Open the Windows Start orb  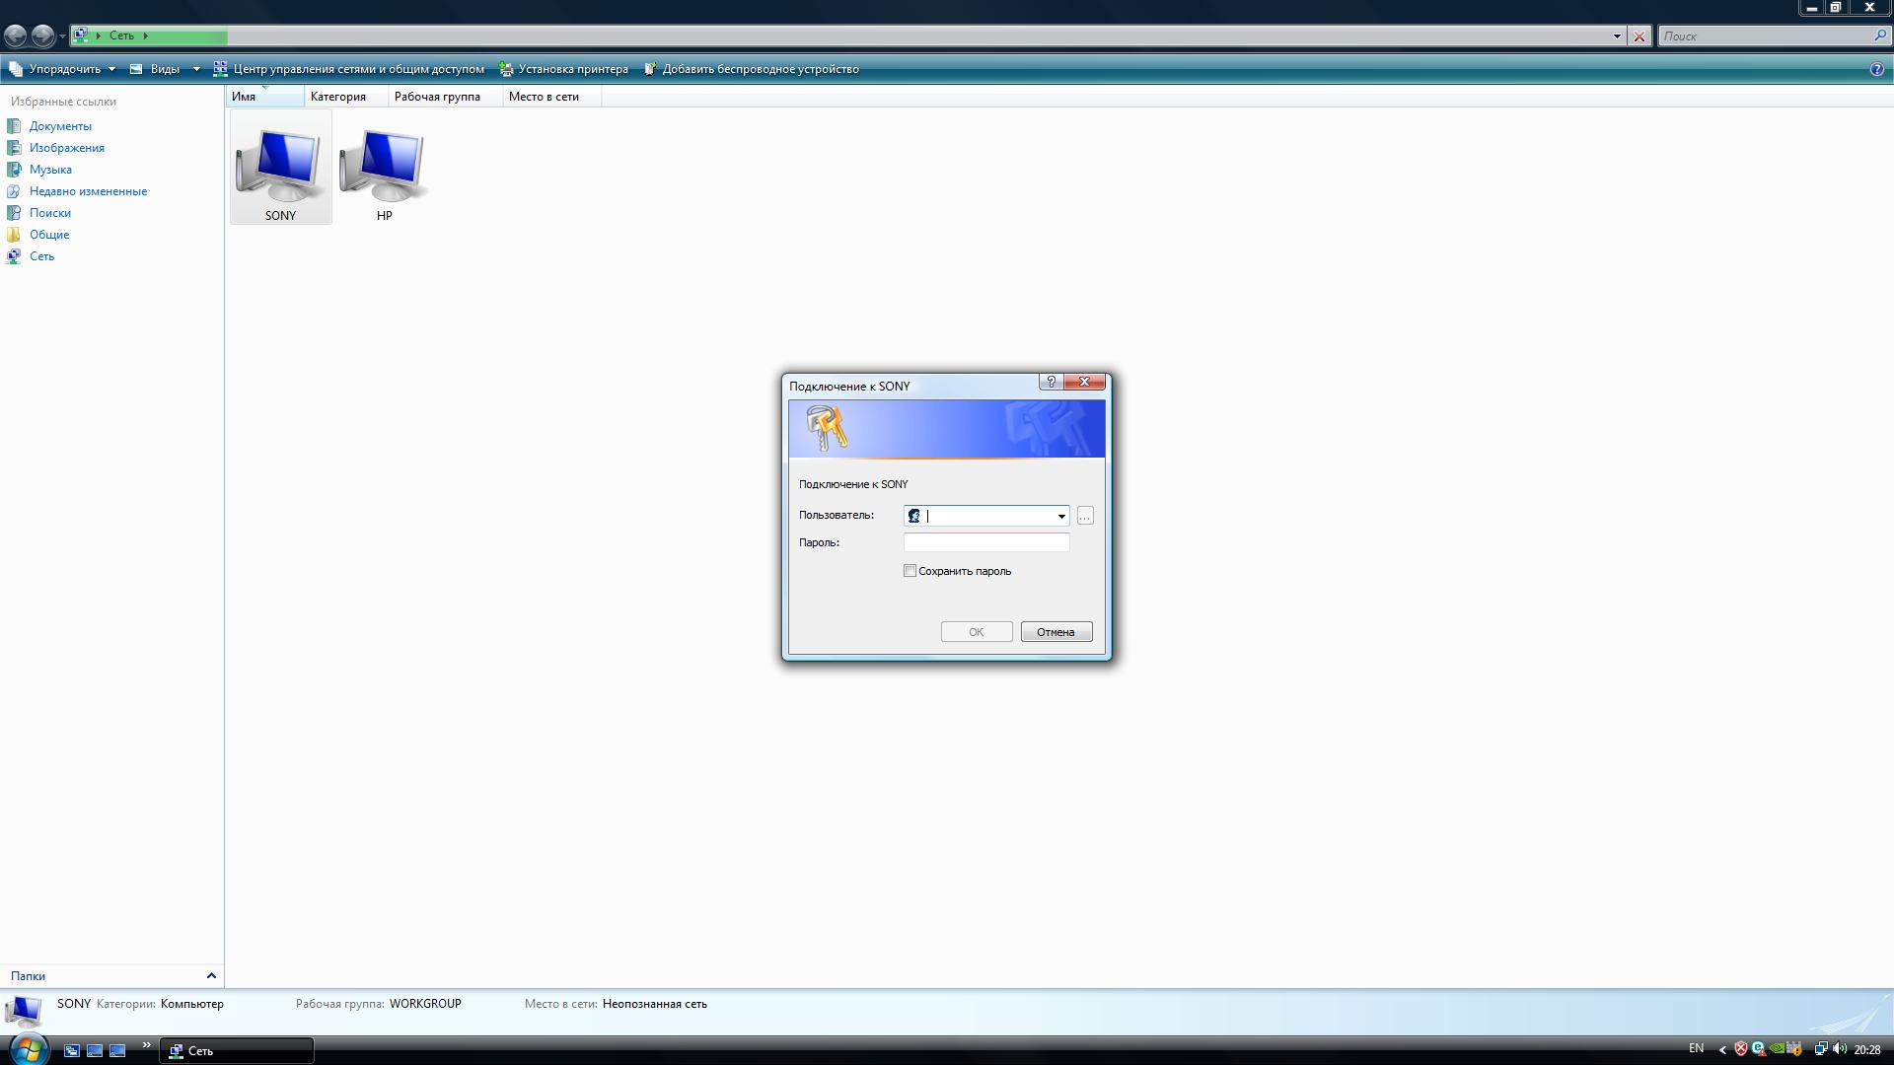coord(28,1049)
